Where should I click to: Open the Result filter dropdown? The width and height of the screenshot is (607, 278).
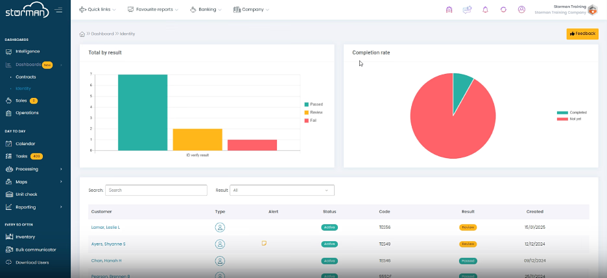(282, 191)
